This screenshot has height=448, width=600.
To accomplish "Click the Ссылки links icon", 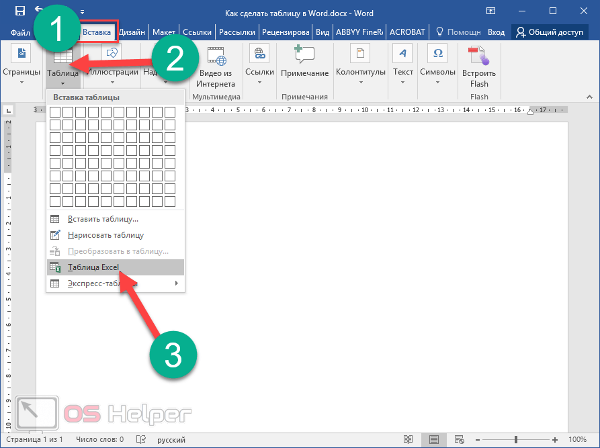I will (259, 54).
